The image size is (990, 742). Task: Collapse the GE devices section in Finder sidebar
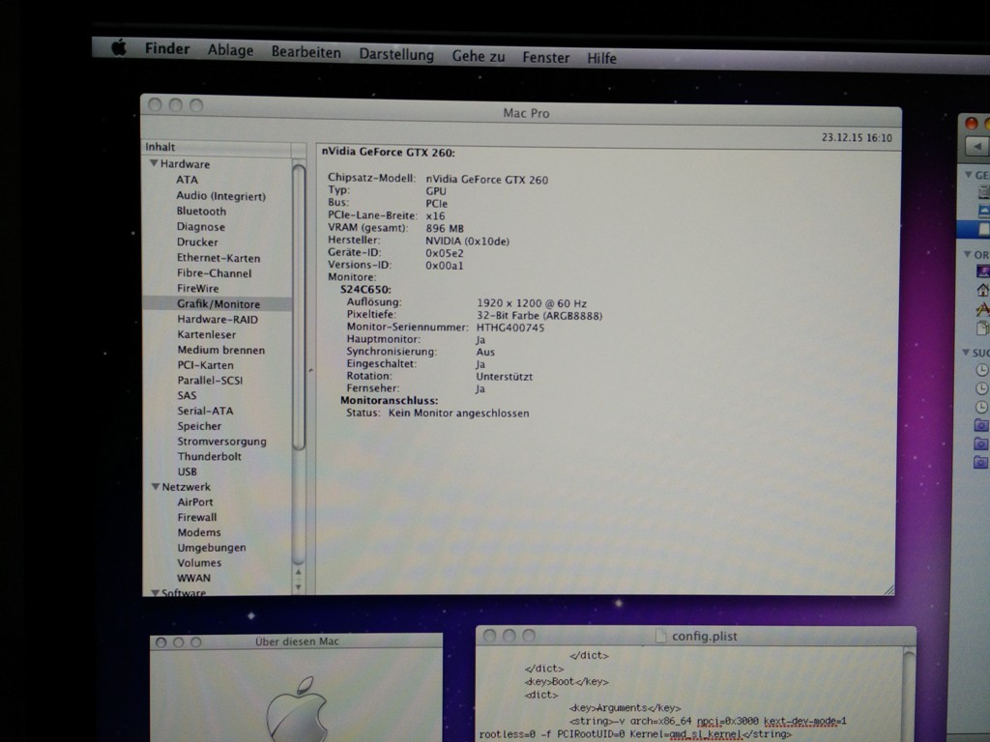967,174
